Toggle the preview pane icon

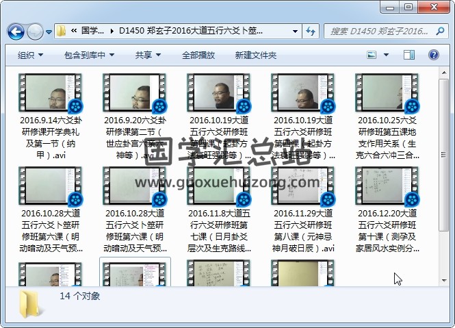point(409,55)
